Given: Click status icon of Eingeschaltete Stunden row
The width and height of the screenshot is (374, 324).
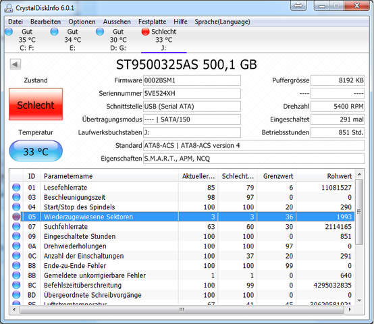Looking at the screenshot, I should 16,236.
